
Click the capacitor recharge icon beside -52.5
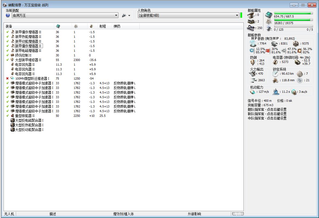click(298, 62)
